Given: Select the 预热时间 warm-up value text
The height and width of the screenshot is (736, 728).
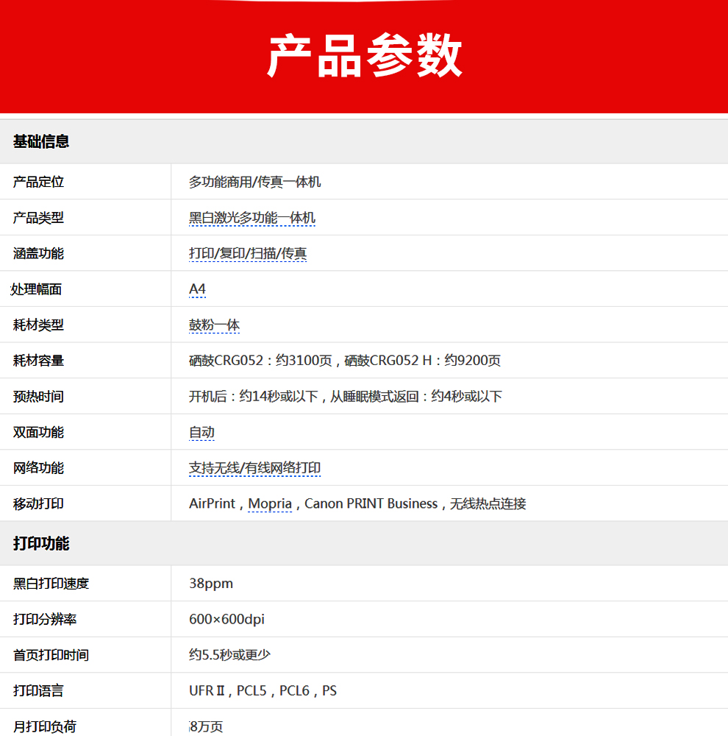Looking at the screenshot, I should [345, 397].
